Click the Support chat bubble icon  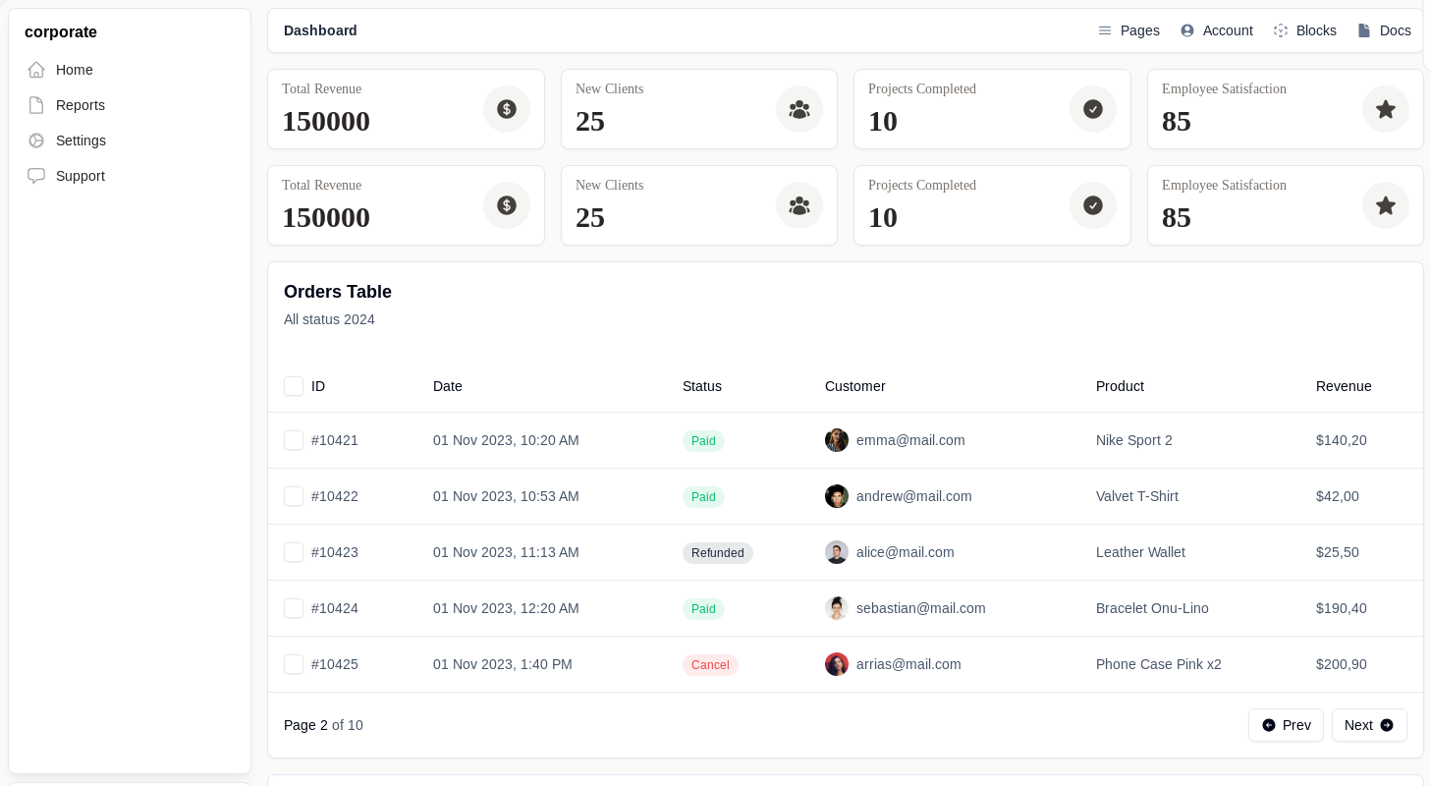coord(36,176)
